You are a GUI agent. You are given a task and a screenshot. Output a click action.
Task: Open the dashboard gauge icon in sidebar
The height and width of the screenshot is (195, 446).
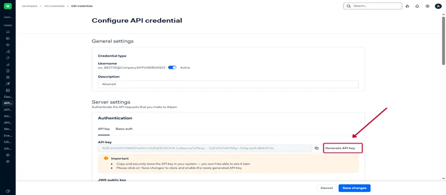(x=8, y=32)
